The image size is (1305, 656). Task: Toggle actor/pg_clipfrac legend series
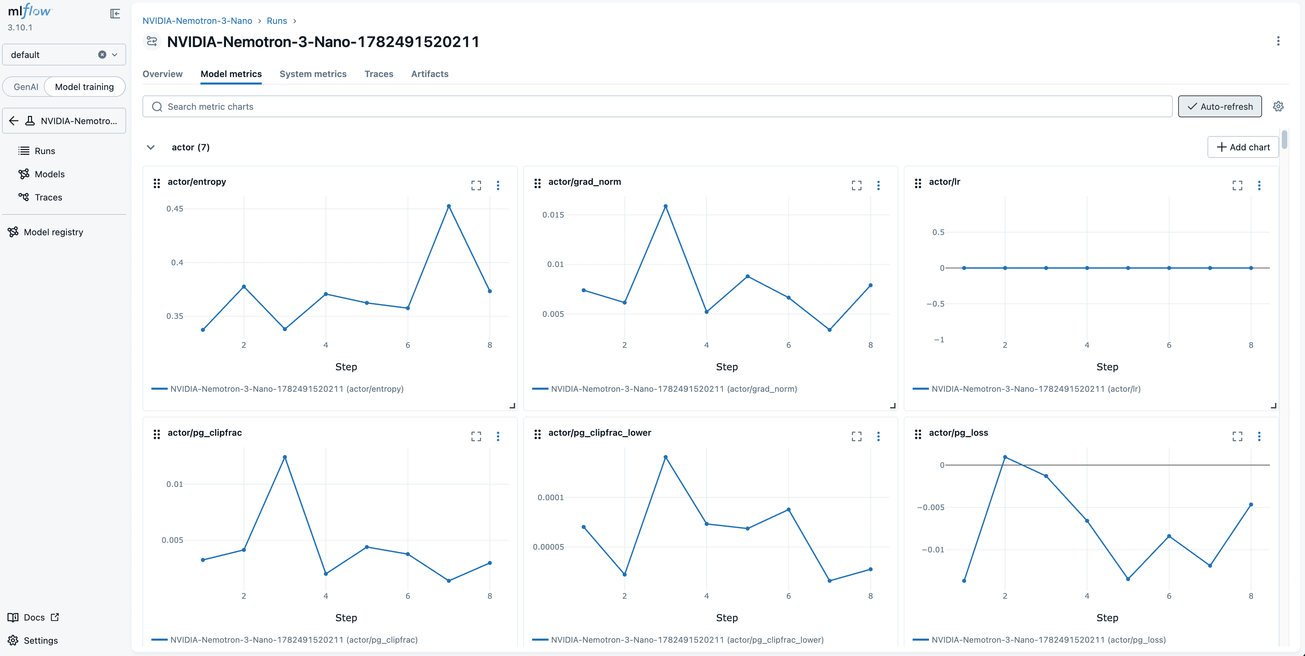[x=285, y=640]
